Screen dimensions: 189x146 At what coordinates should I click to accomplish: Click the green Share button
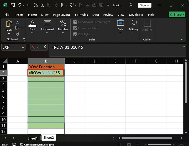177,15
